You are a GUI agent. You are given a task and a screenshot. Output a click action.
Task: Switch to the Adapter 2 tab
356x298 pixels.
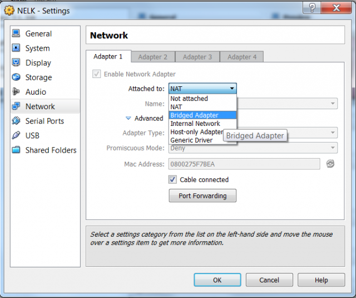coord(152,57)
